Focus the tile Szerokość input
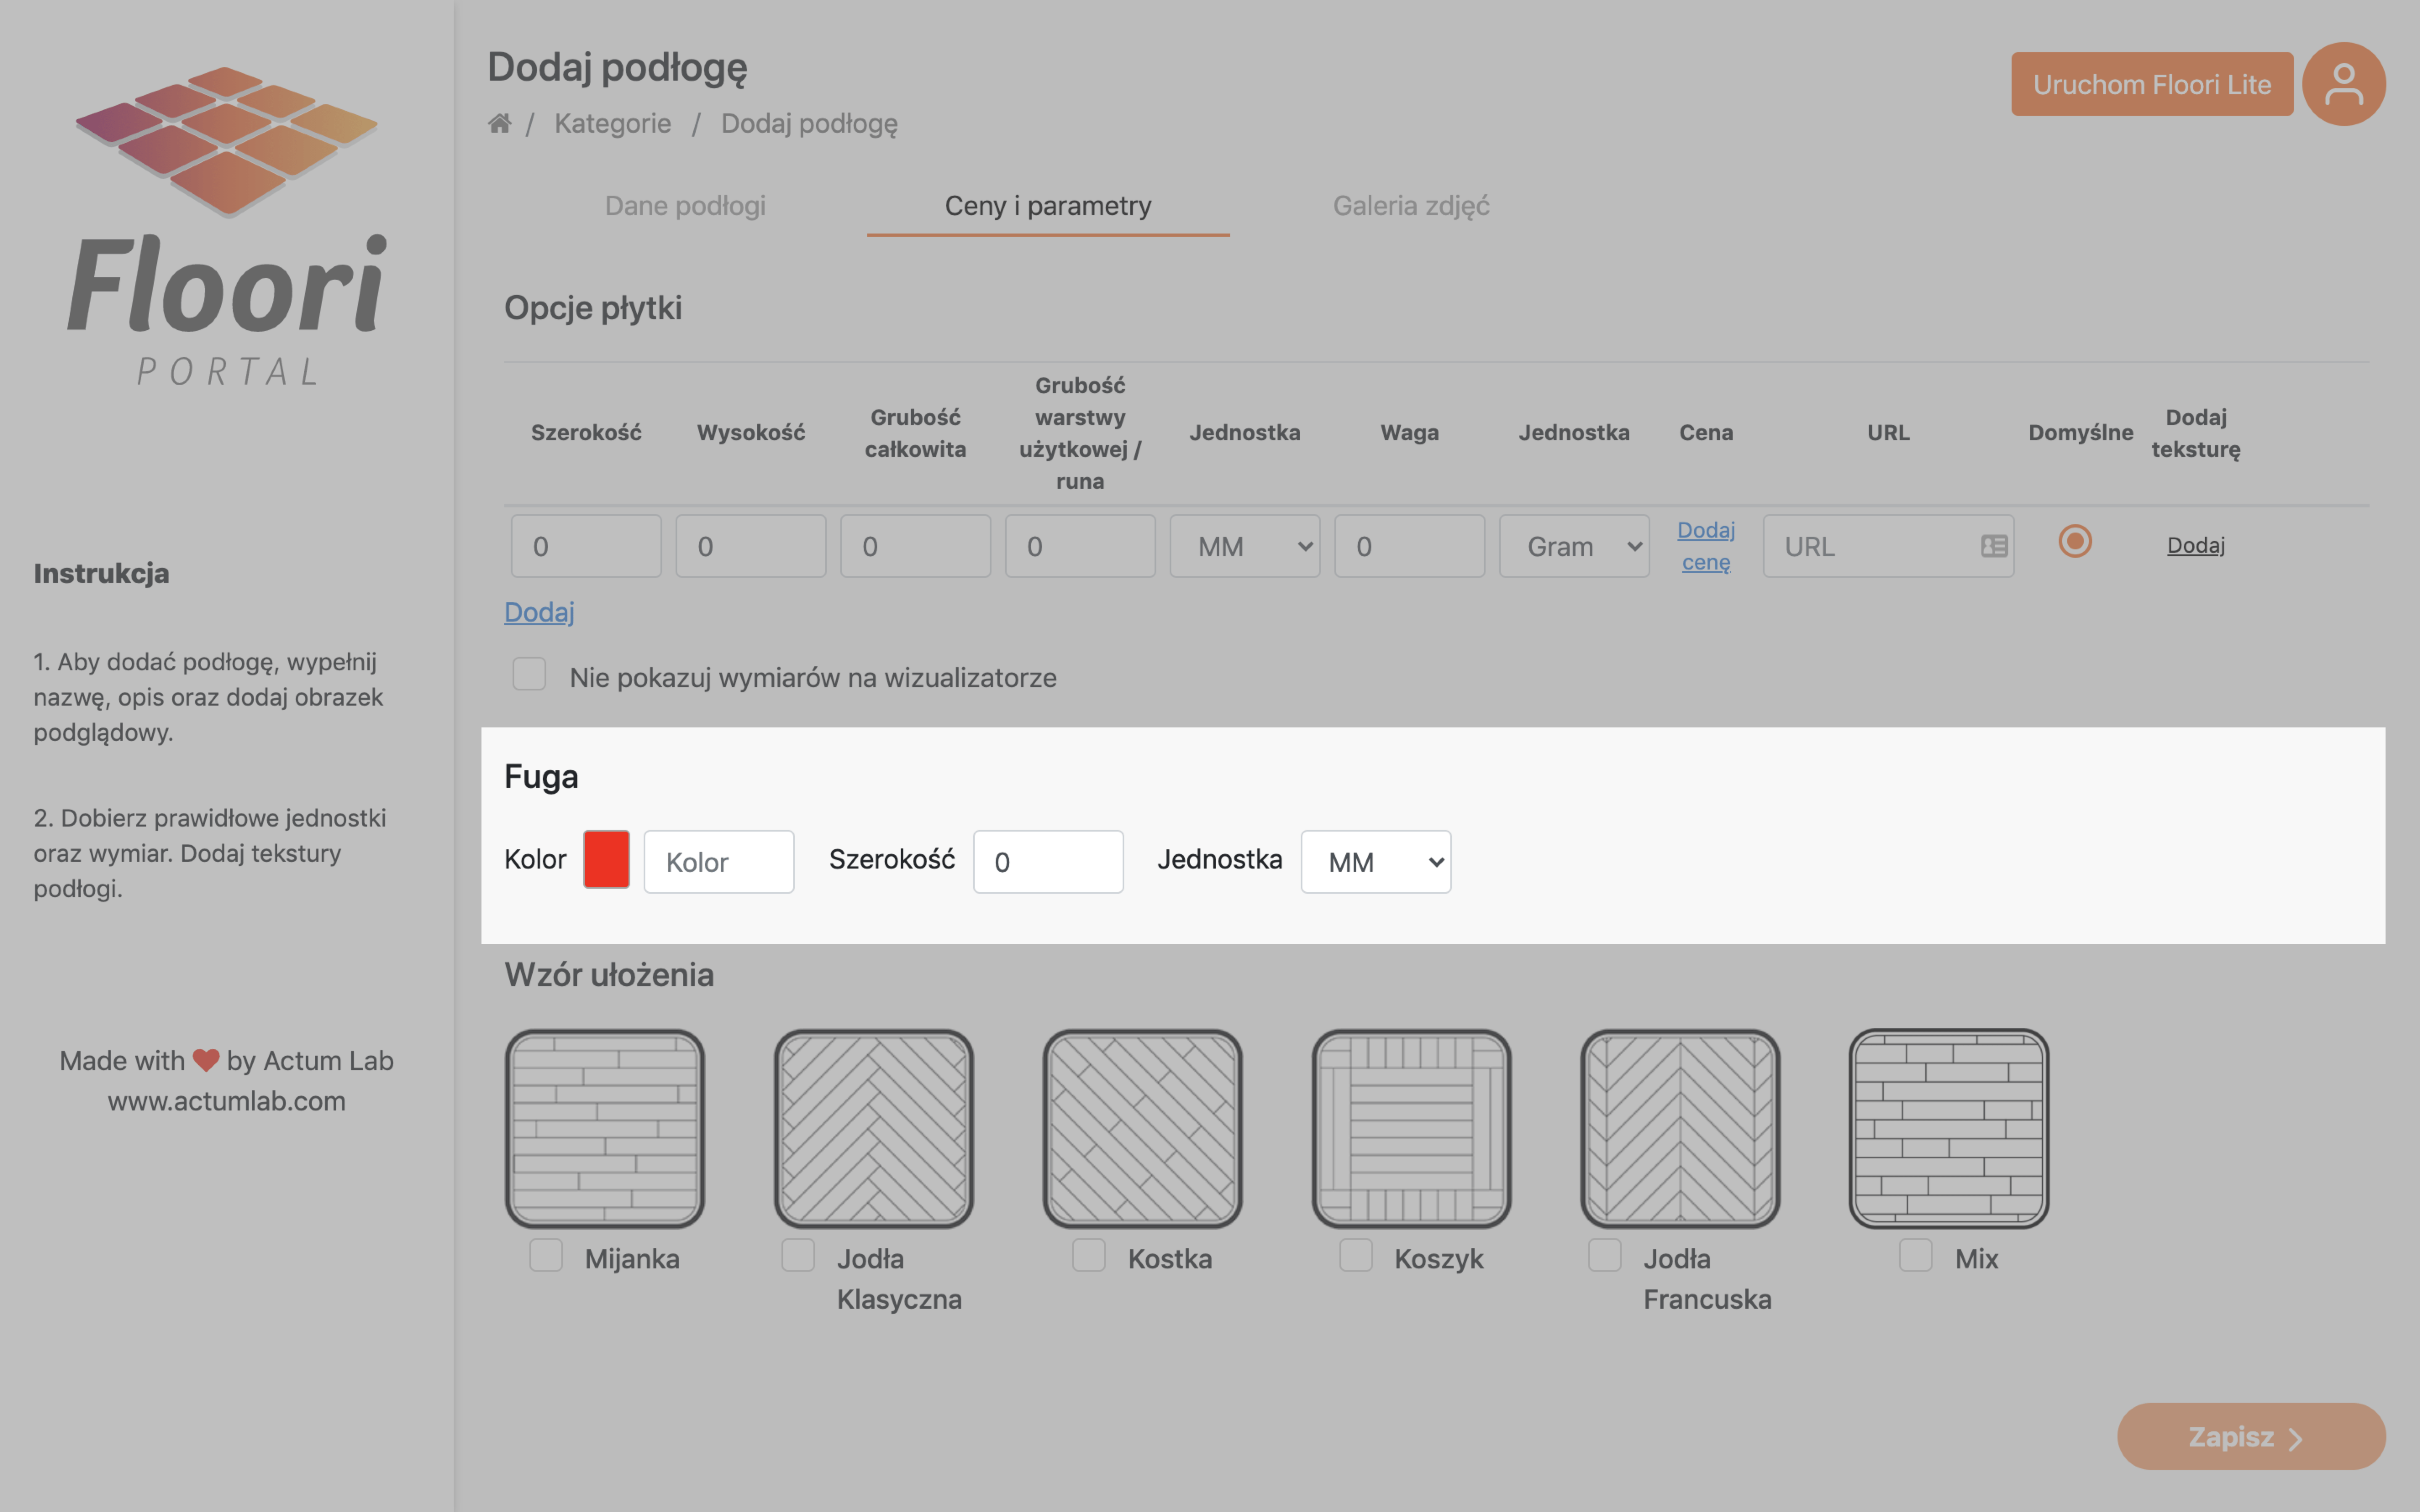The width and height of the screenshot is (2420, 1512). tap(586, 546)
